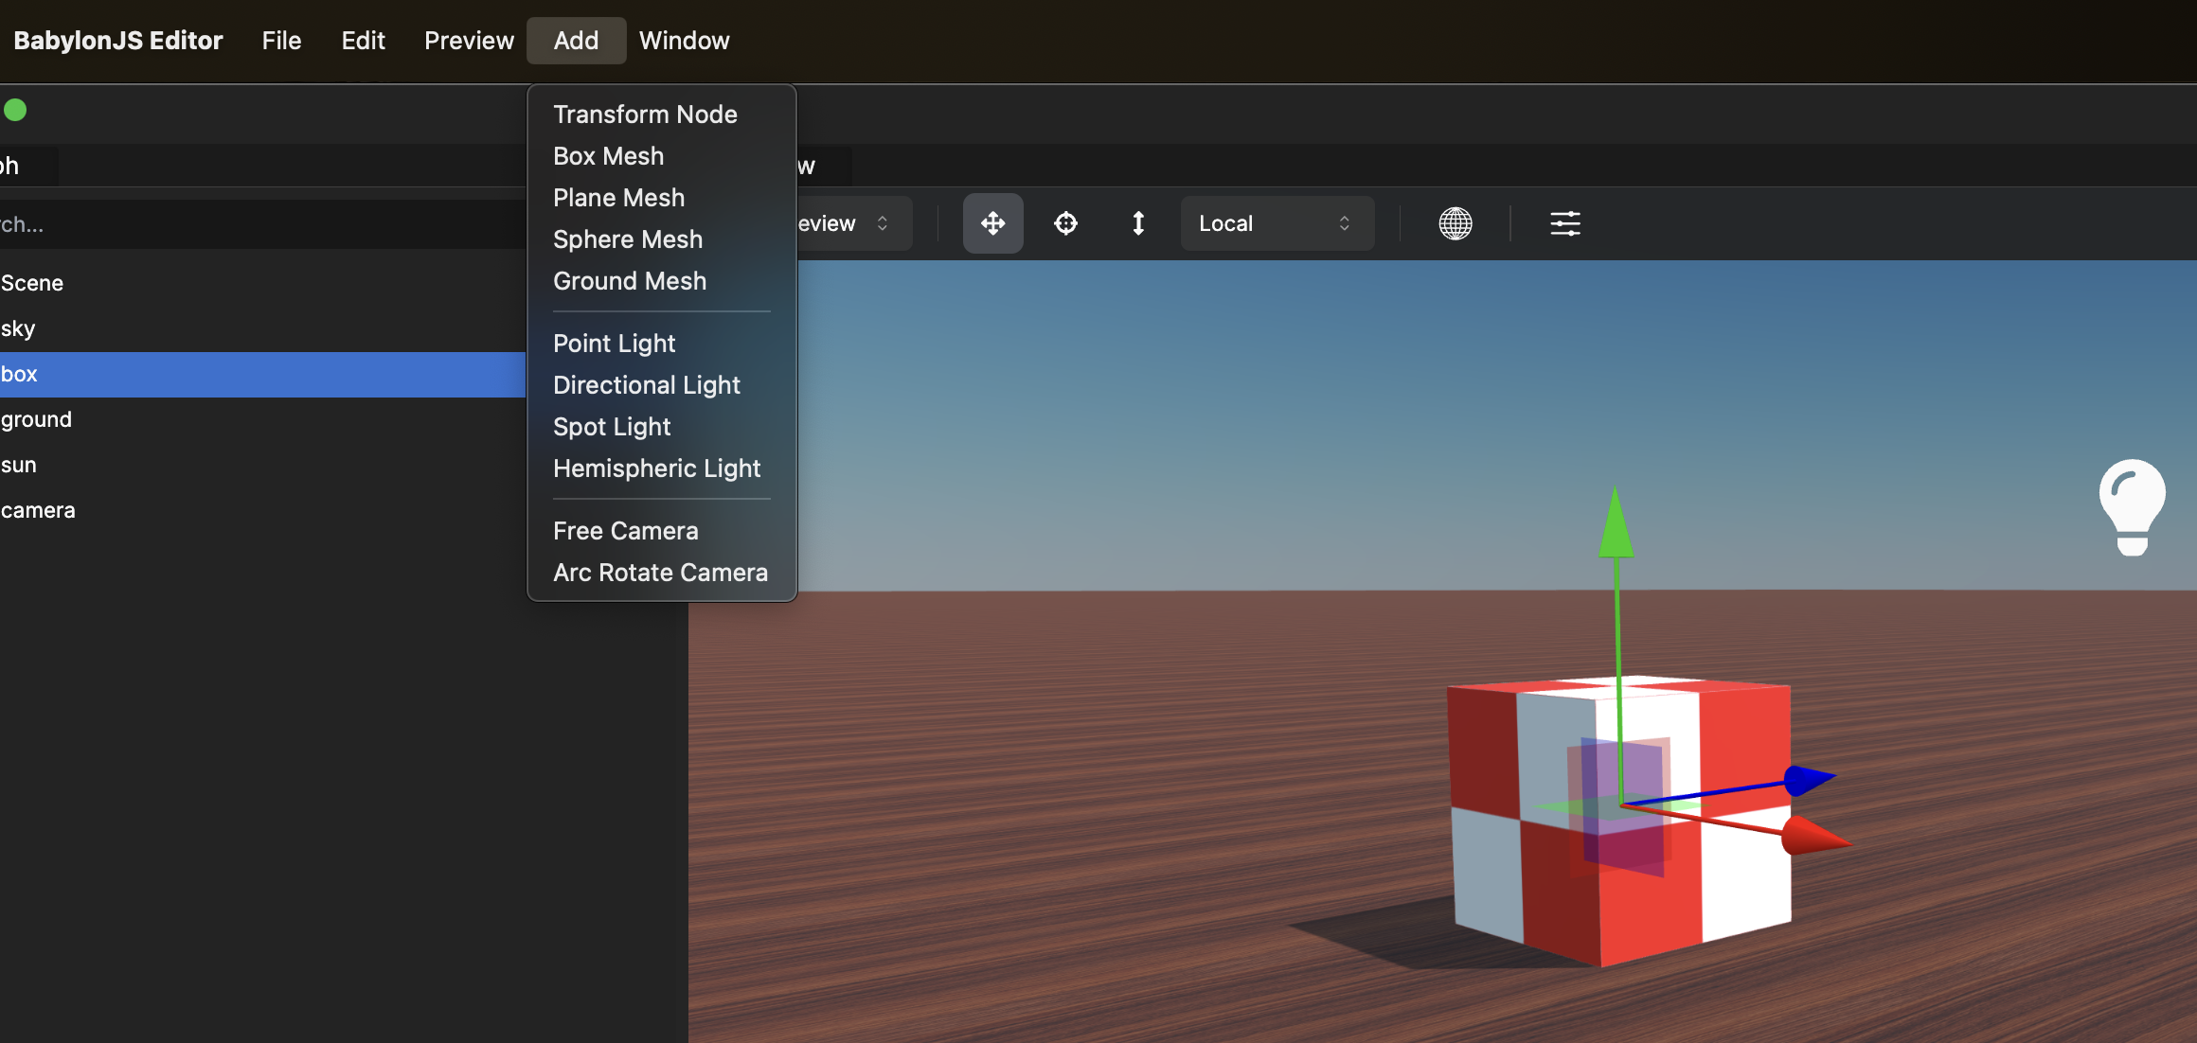
Task: Click the light bulb icon in viewport
Action: pos(2132,507)
